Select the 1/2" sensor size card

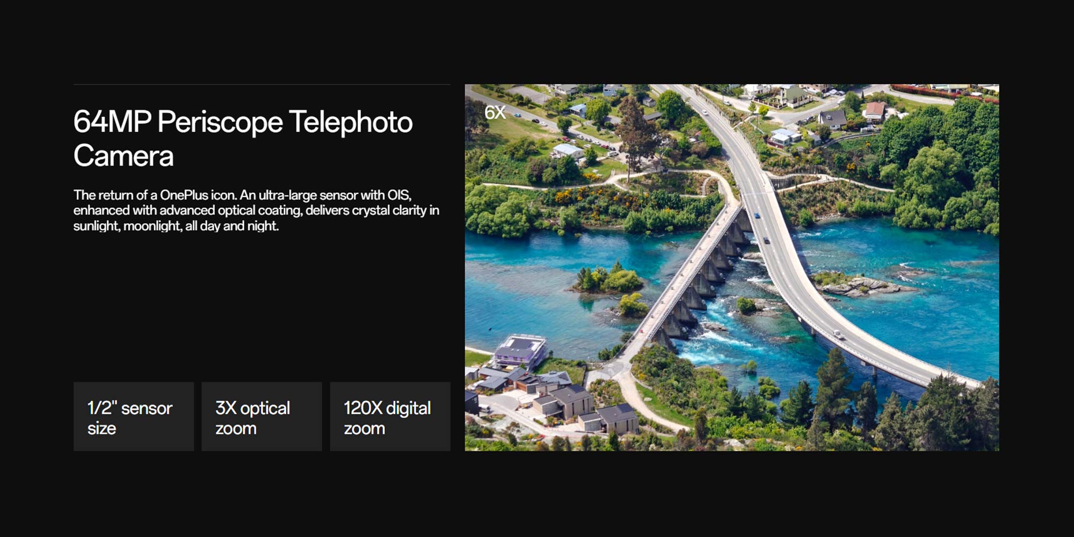click(134, 417)
